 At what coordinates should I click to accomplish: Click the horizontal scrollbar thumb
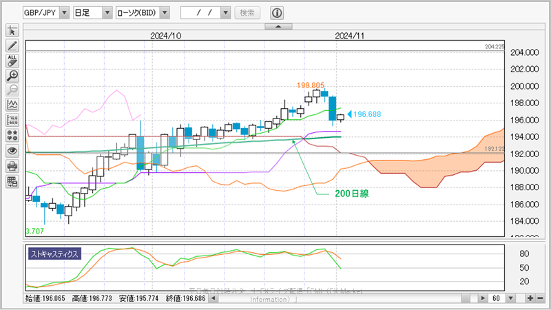pos(466,298)
